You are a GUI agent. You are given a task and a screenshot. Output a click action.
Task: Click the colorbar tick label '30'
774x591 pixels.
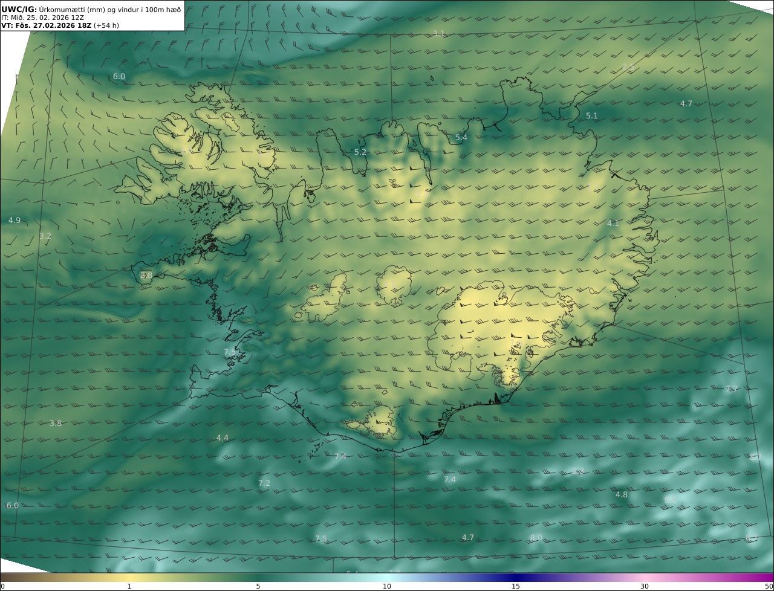645,586
